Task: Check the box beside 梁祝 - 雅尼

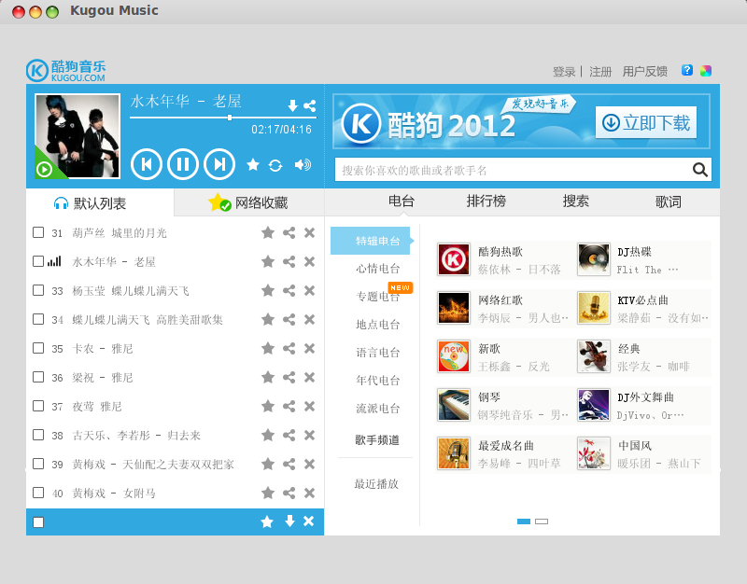Action: tap(38, 377)
